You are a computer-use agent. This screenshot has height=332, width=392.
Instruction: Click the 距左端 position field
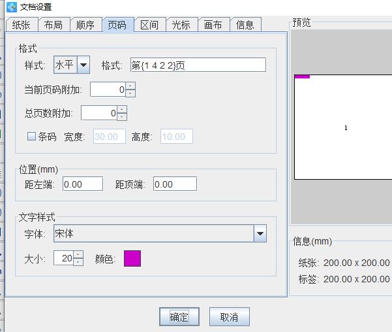(83, 184)
